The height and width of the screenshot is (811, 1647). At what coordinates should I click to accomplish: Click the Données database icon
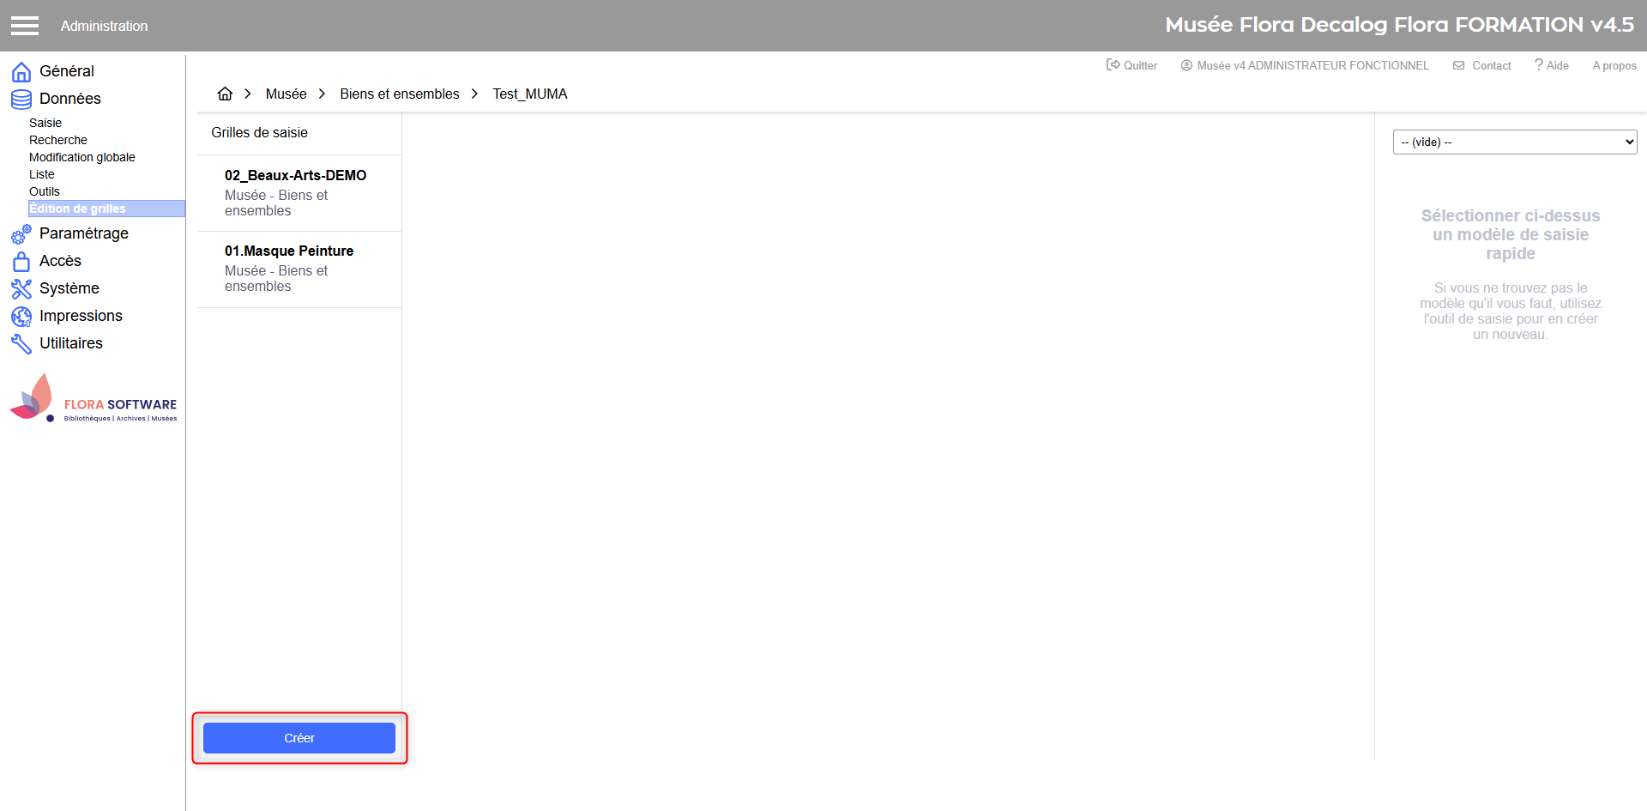[x=21, y=100]
